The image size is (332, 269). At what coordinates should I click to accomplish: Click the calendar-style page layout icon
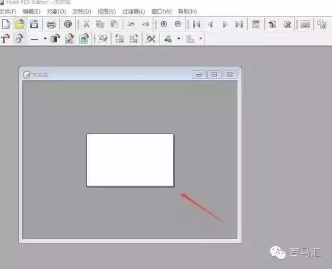(x=256, y=24)
